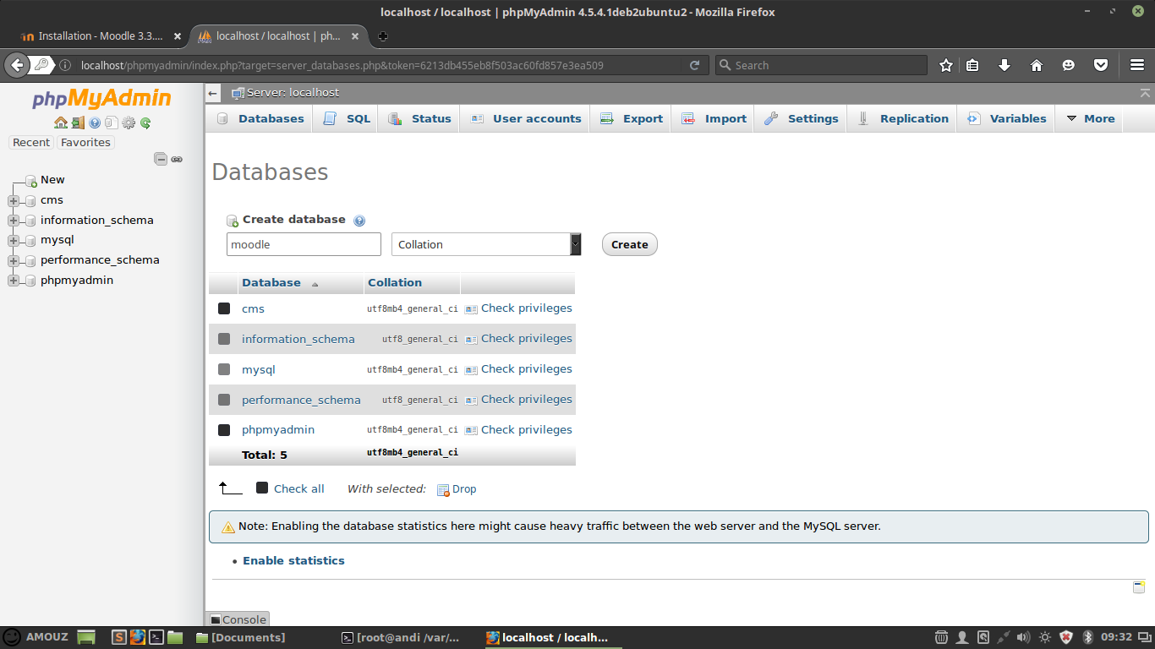Click the database name field containing moodle

(304, 244)
